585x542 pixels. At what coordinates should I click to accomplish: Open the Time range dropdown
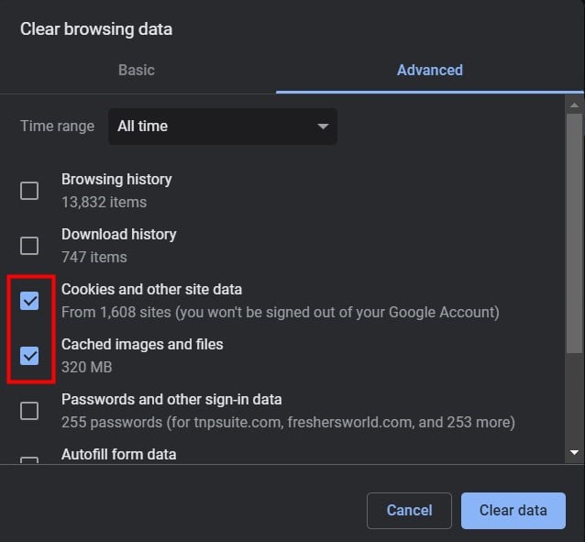[x=223, y=127]
